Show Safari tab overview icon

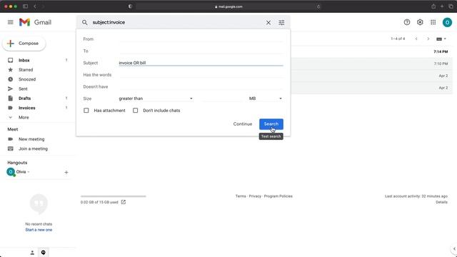pos(451,6)
